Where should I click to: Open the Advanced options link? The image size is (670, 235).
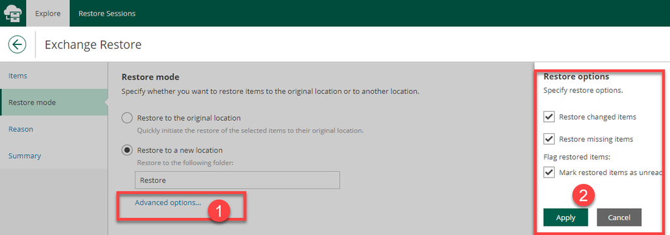(168, 202)
